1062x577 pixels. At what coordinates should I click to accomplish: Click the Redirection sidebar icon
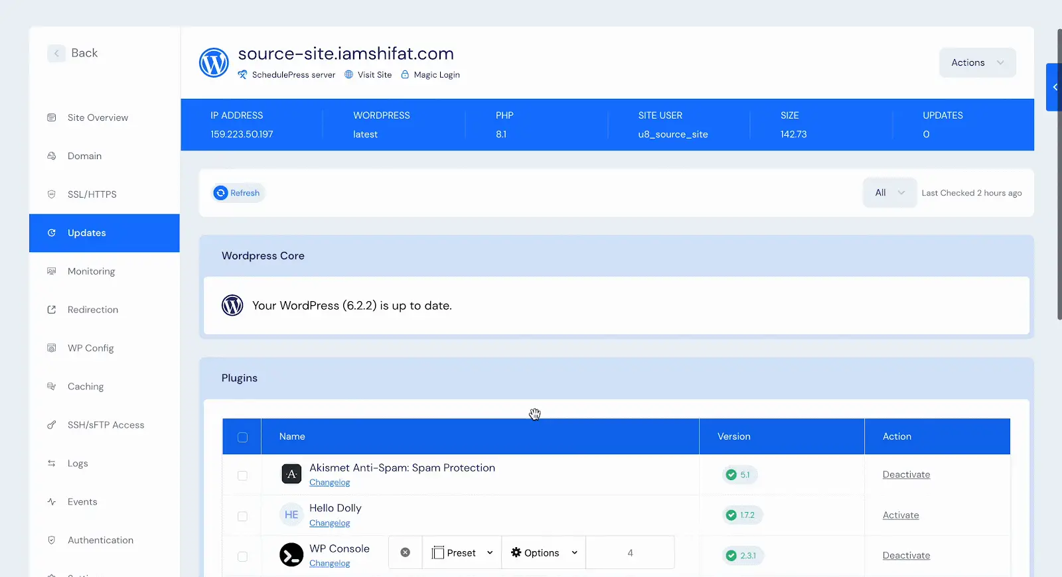52,310
